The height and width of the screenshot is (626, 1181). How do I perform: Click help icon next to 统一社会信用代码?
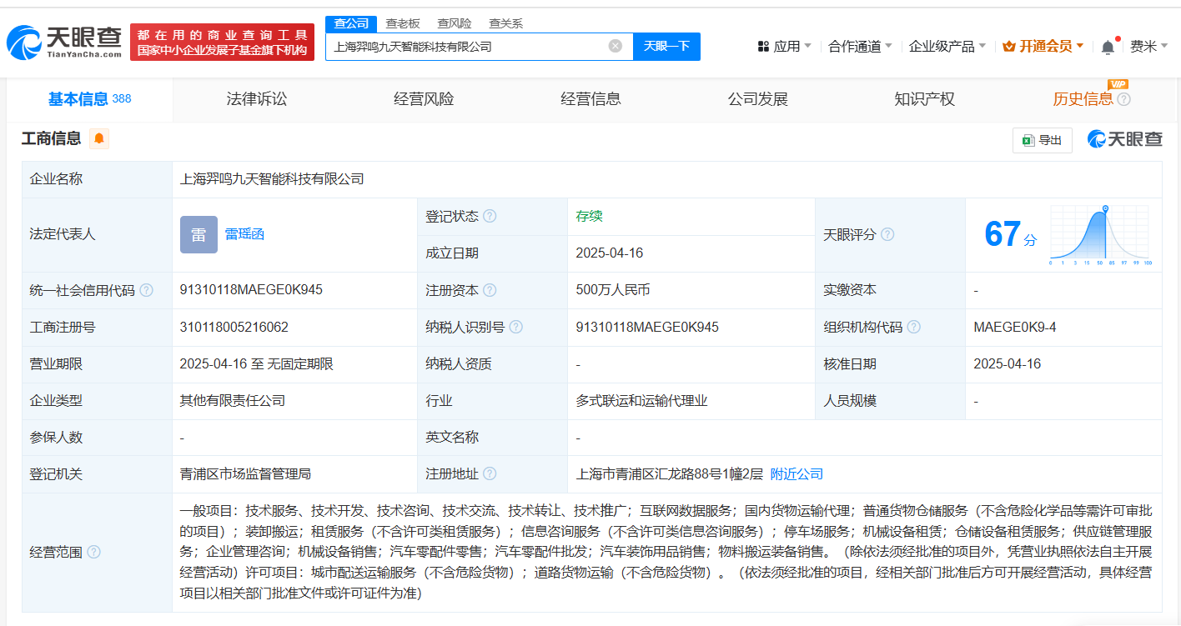(x=147, y=290)
